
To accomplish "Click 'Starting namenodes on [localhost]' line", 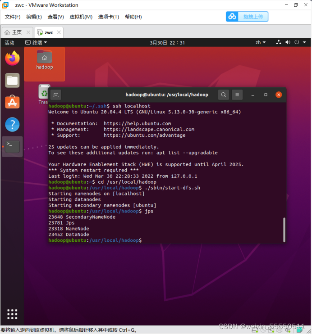I will pos(96,194).
